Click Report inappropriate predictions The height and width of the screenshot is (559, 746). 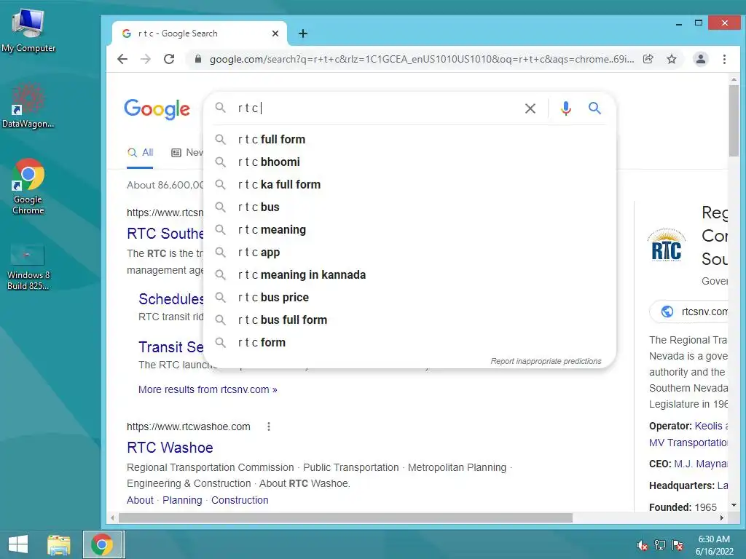(x=546, y=361)
